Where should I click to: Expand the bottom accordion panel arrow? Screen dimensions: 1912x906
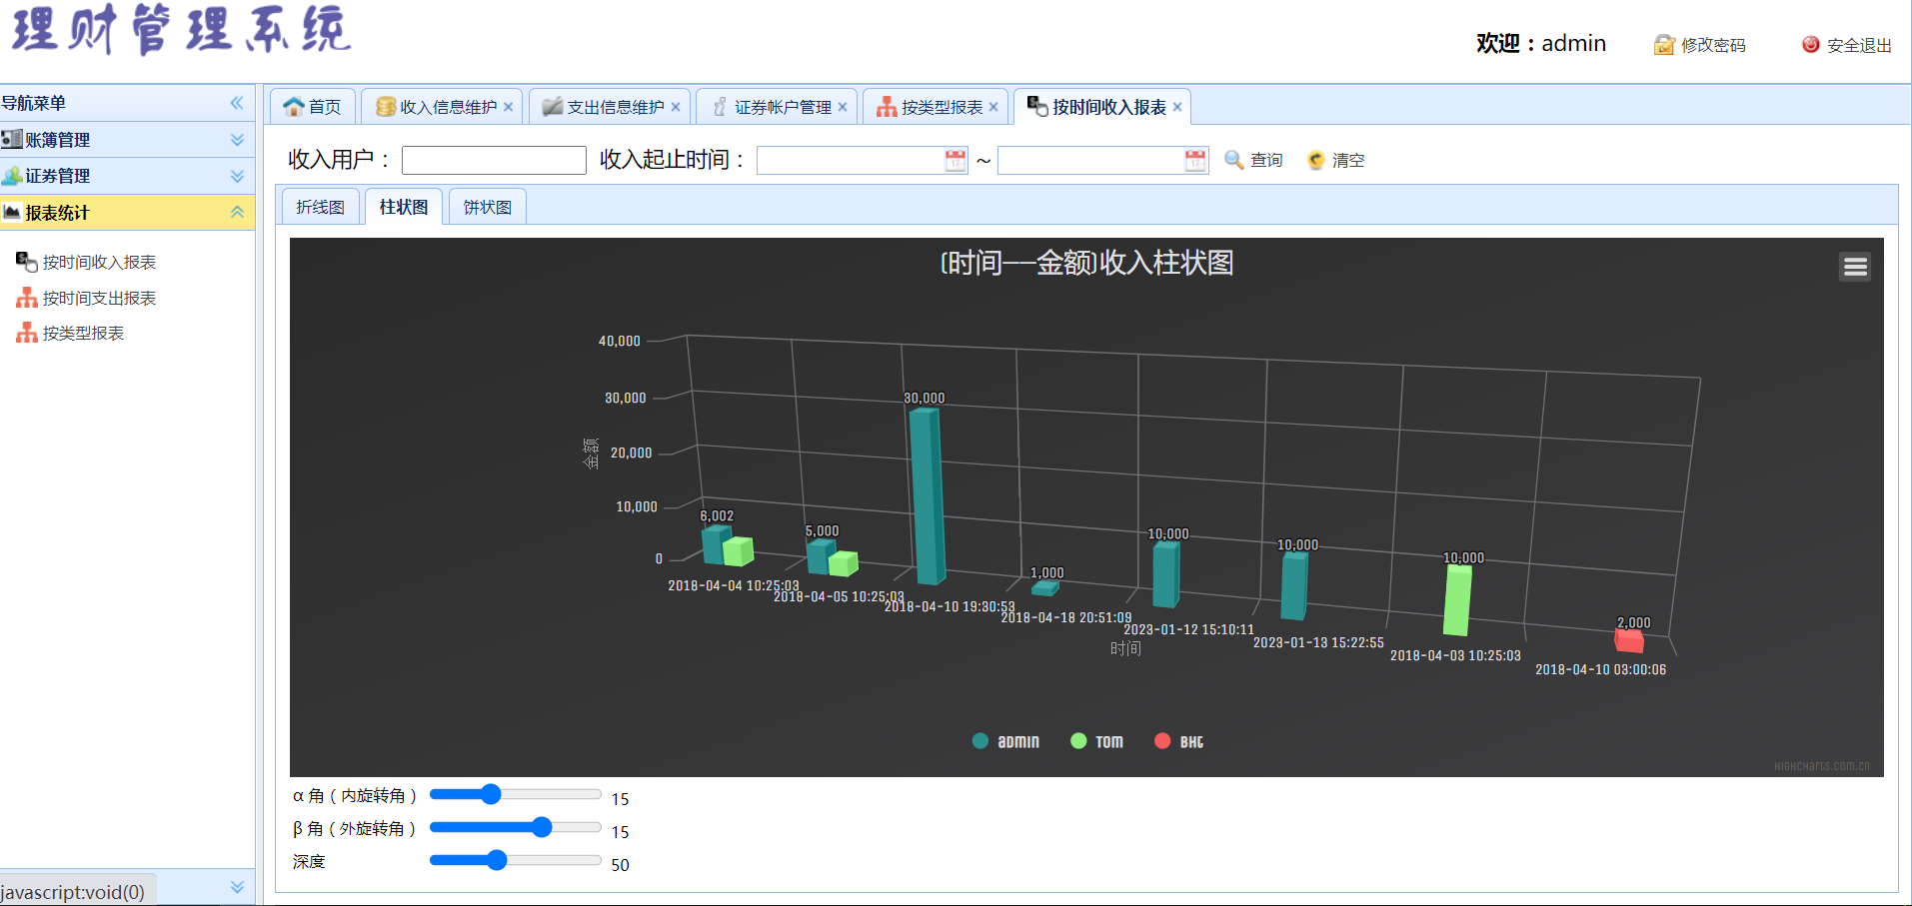pos(237,887)
